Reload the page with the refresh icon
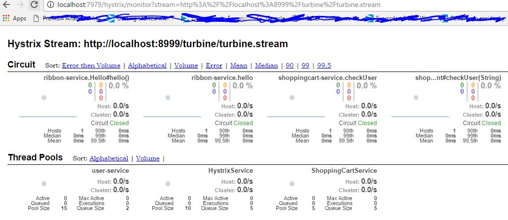Screen dimensions: 508x220 [x=34, y=4]
